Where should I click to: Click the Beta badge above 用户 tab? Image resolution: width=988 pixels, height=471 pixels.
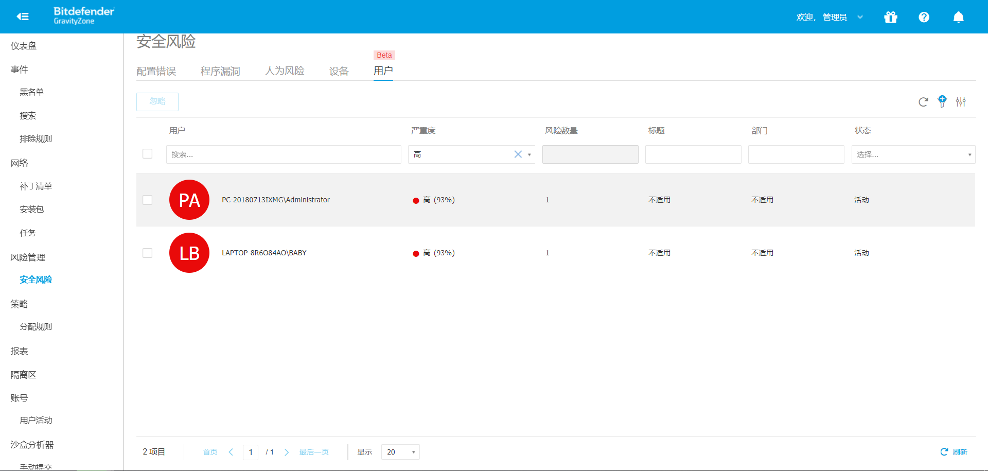(384, 55)
